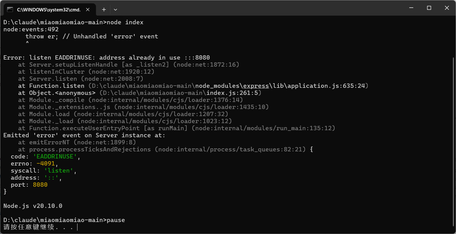Image resolution: width=456 pixels, height=234 pixels.
Task: Click the "Node.js v20.10.0" version text
Action: 33,206
